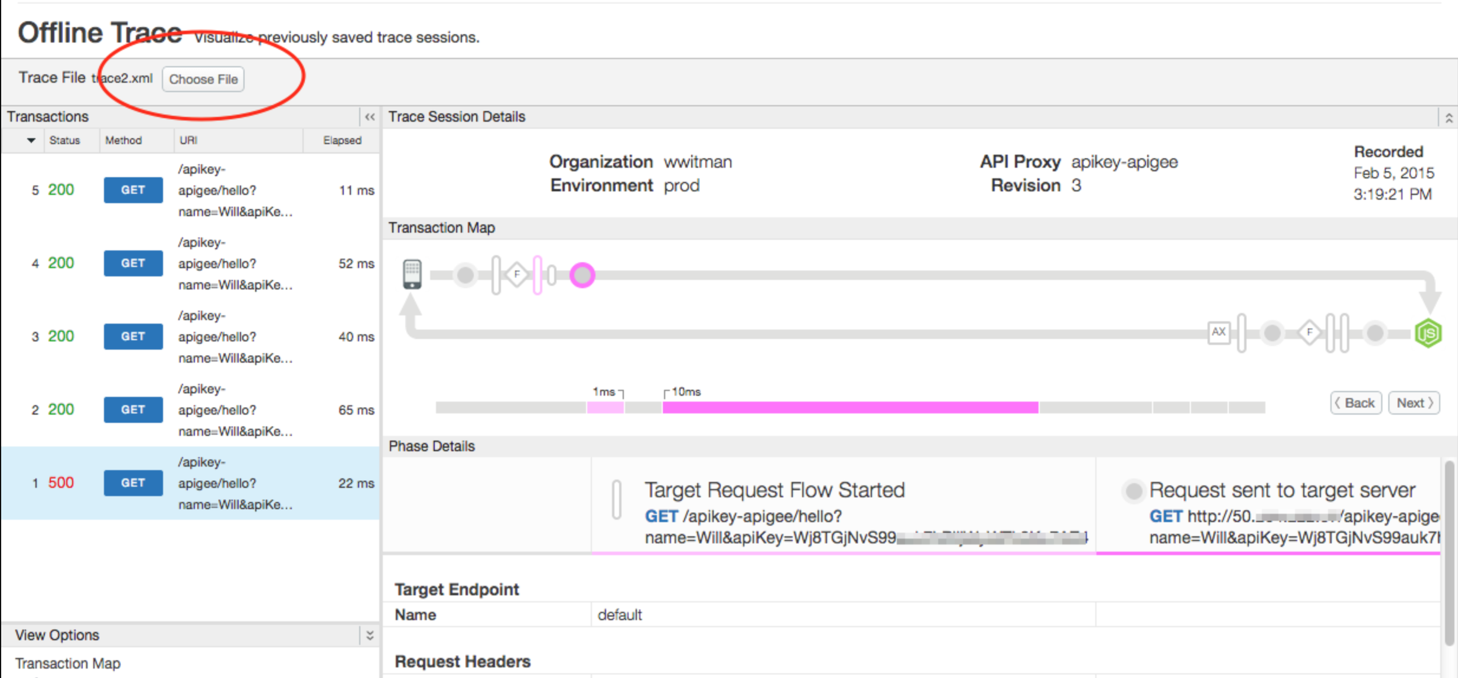Click the mobile device icon in transaction map
Image resolution: width=1458 pixels, height=678 pixels.
[412, 273]
